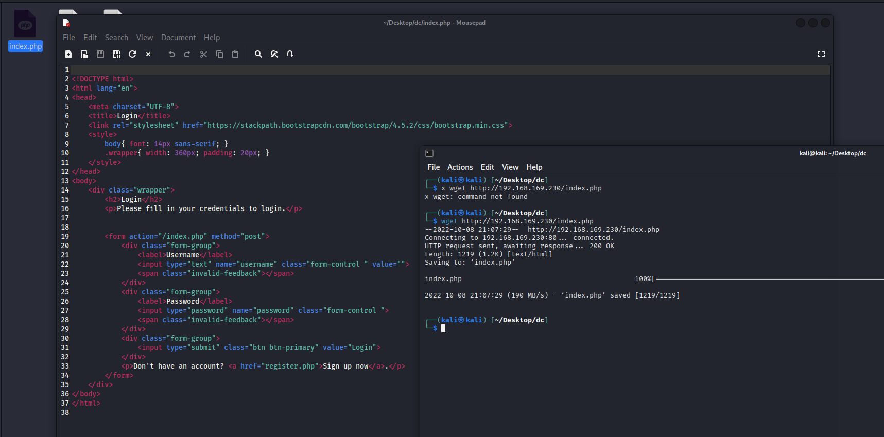Open the Mousepad File menu

[x=69, y=38]
